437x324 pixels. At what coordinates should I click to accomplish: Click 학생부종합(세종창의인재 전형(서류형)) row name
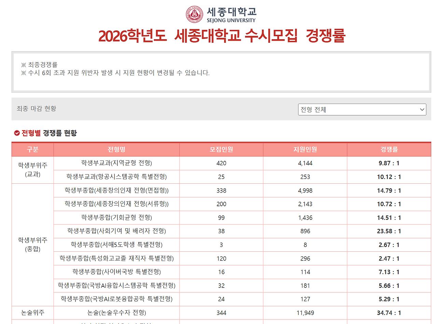point(116,204)
